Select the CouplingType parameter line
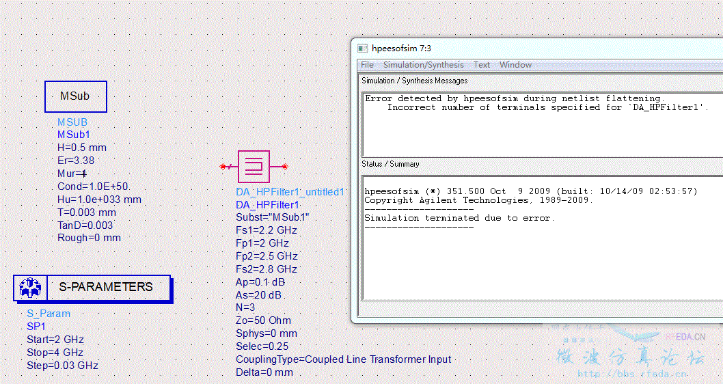The height and width of the screenshot is (384, 723). (x=344, y=359)
